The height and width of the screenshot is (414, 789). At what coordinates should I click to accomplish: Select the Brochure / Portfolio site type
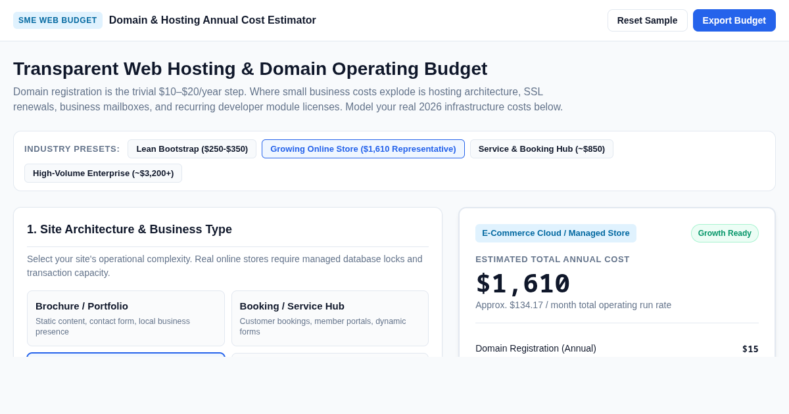pos(126,318)
